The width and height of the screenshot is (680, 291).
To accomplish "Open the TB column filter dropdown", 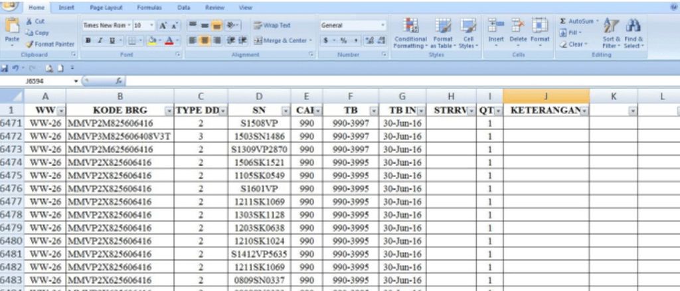I will click(374, 111).
